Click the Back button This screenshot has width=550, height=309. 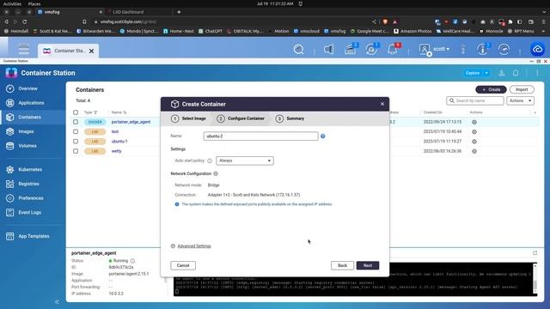342,265
